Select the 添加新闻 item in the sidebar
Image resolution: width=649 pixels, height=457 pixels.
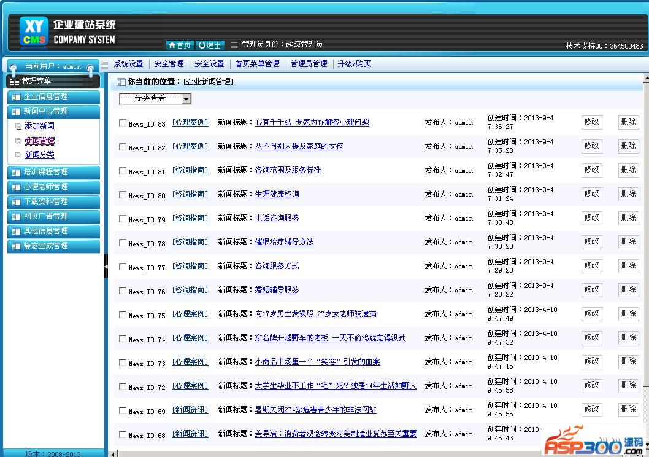tap(41, 126)
